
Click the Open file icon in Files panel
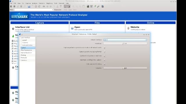(72, 28)
